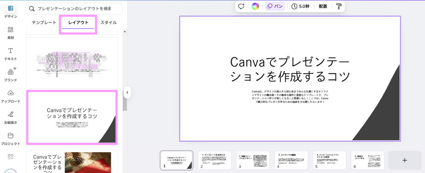425x173 pixels.
Task: Switch to the スタイル tab
Action: click(x=108, y=22)
